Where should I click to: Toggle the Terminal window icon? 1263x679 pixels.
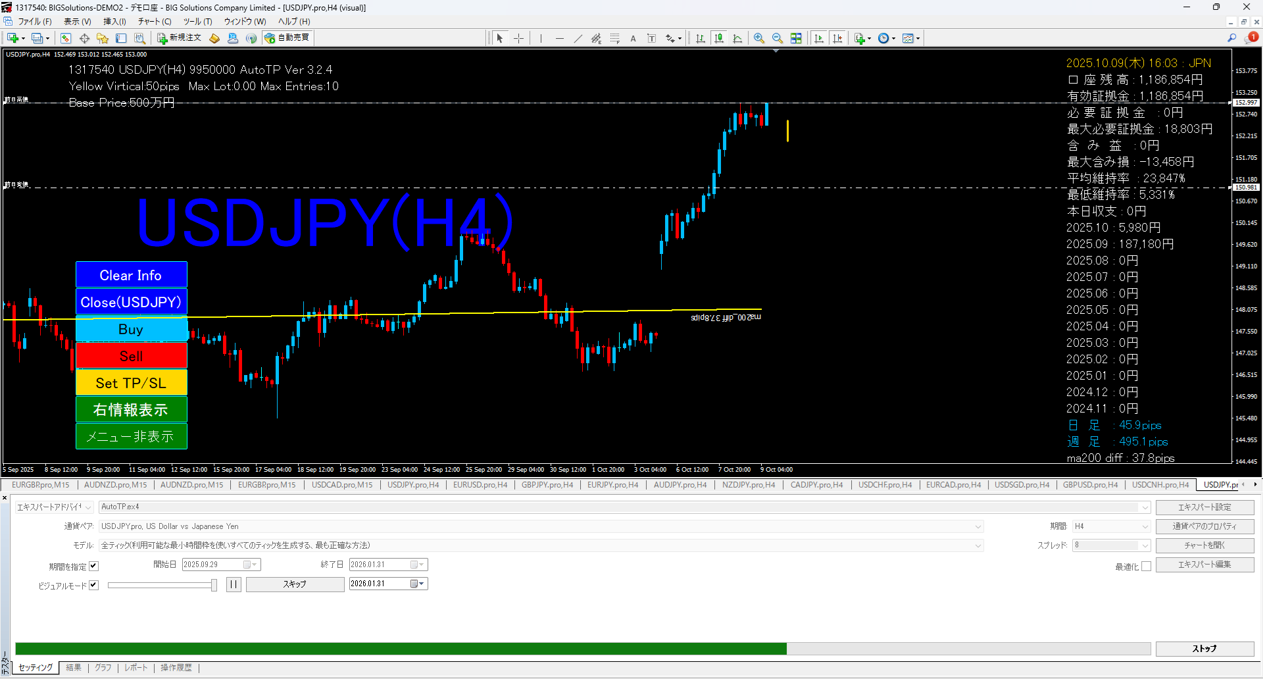click(121, 38)
